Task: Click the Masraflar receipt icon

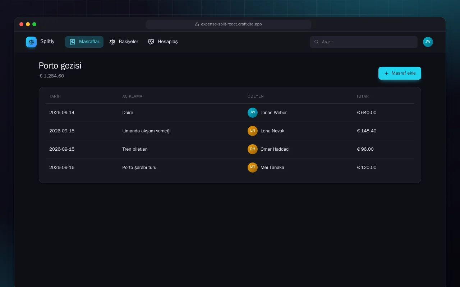Action: pyautogui.click(x=72, y=42)
